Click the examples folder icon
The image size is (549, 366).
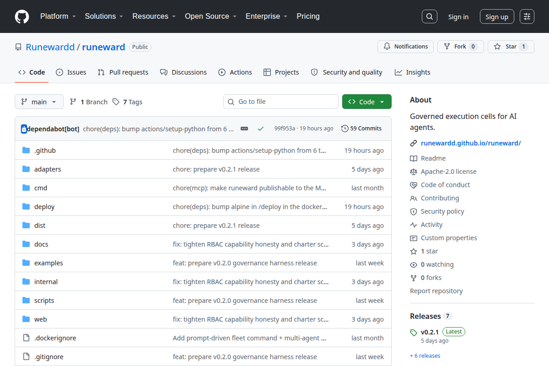point(26,263)
